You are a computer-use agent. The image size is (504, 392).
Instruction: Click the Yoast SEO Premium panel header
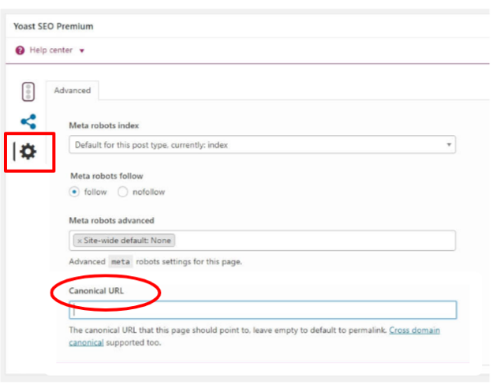(x=54, y=26)
